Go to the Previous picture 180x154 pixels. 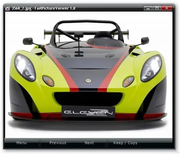tap(58, 143)
